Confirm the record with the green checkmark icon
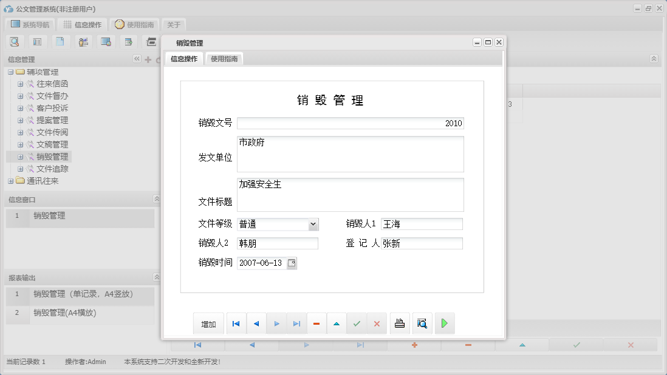 (357, 323)
